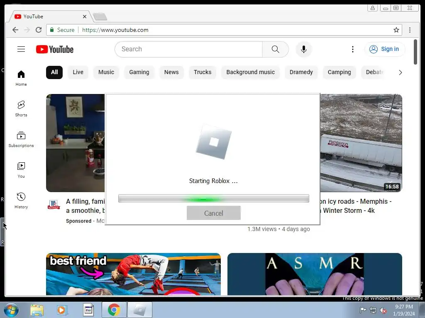Click the Sign in button
The width and height of the screenshot is (425, 318).
coord(385,49)
